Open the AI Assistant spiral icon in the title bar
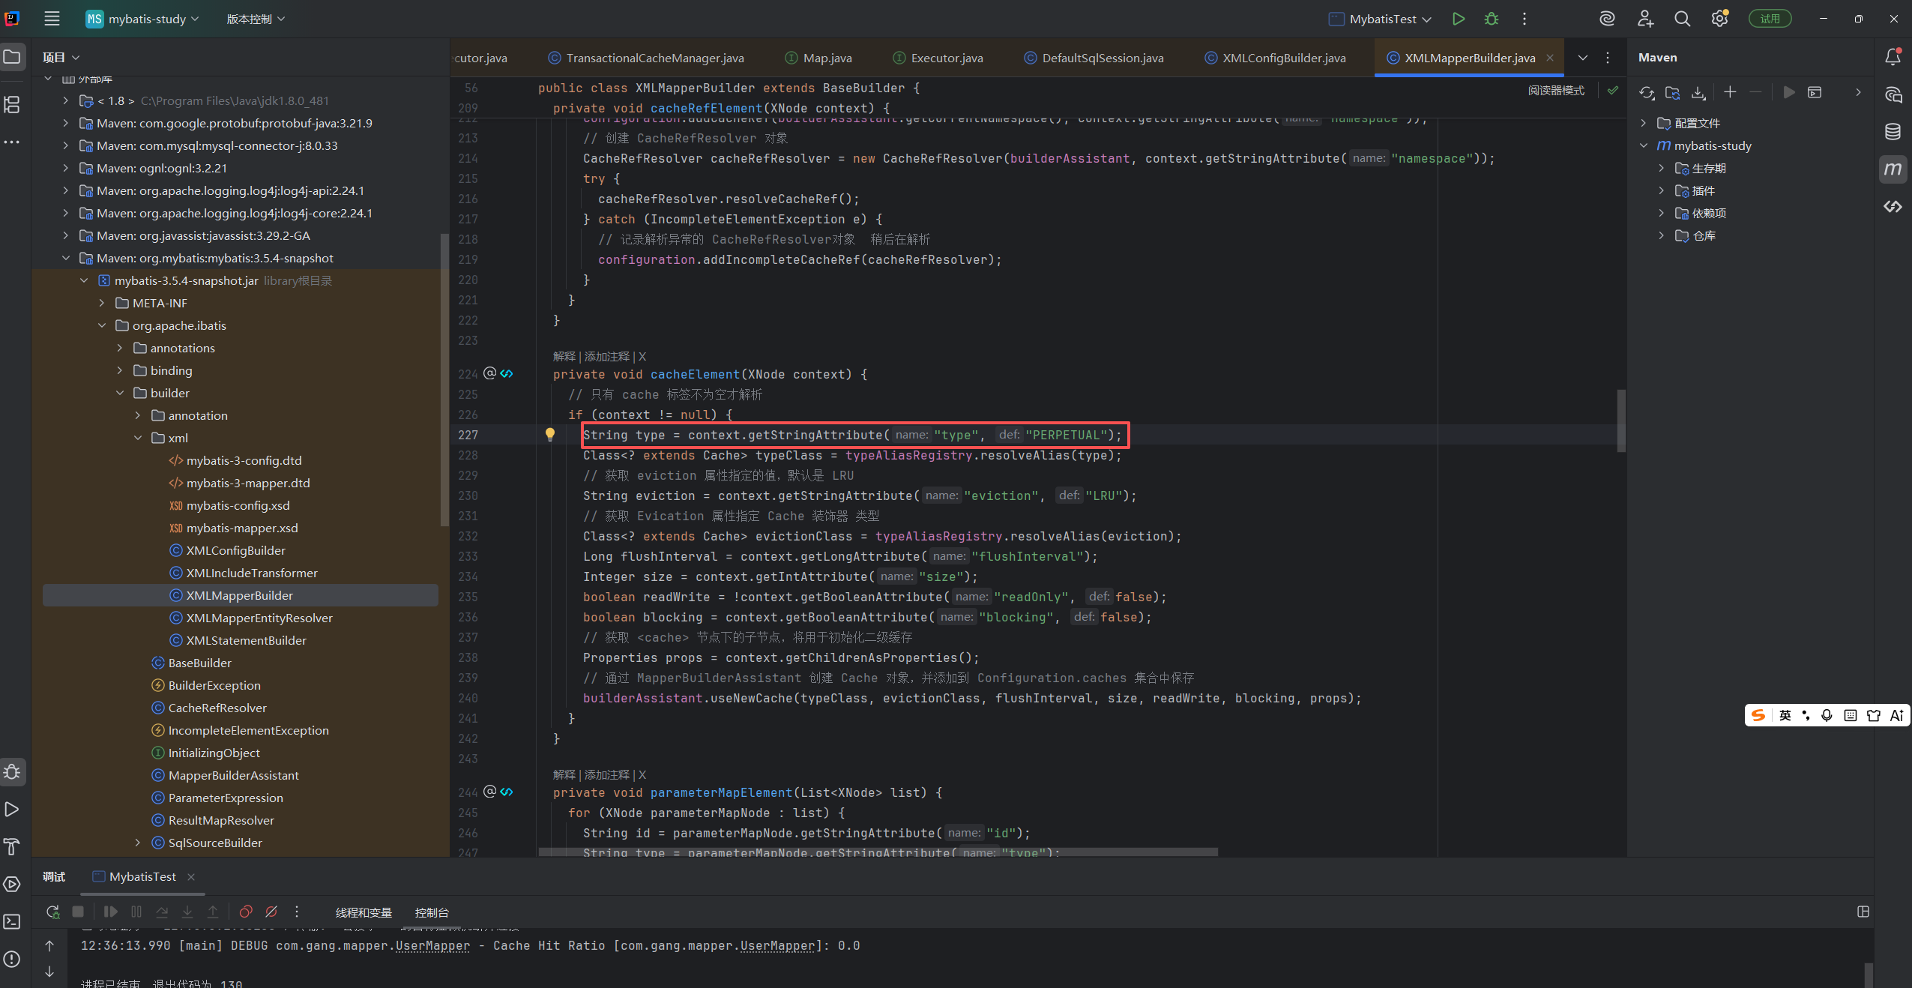This screenshot has height=988, width=1912. point(1607,19)
